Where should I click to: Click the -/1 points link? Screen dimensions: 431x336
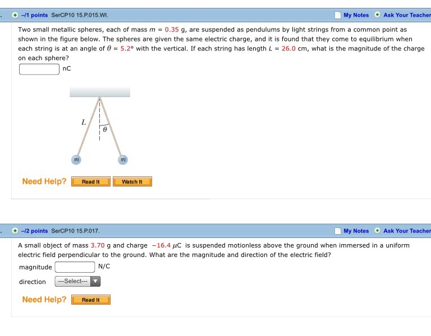pyautogui.click(x=34, y=15)
